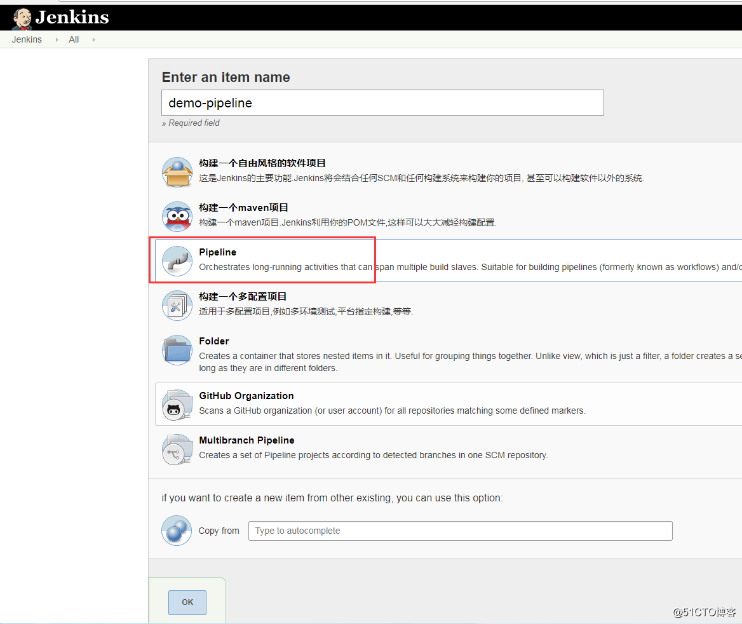
Task: Click the description 'Scans a GitHub organization'
Action: [392, 410]
